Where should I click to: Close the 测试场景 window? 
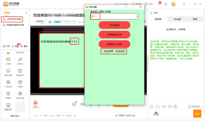[140, 7]
